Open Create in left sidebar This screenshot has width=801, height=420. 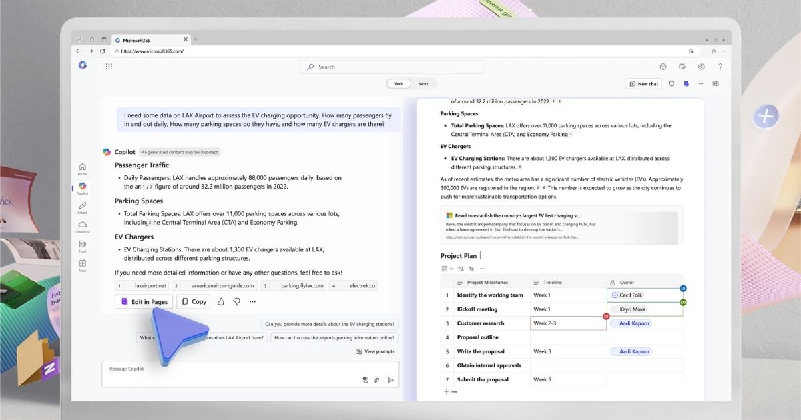[82, 208]
